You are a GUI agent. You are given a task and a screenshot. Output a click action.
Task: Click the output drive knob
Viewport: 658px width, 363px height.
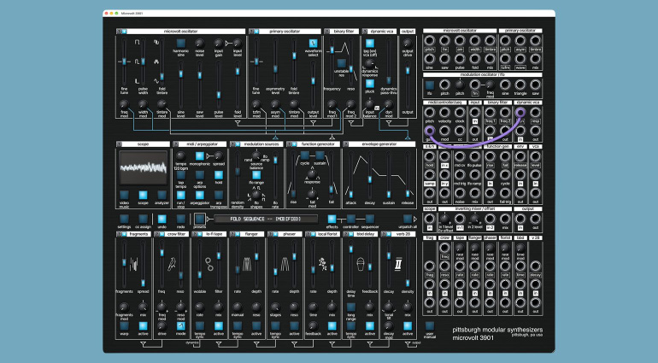point(407,44)
